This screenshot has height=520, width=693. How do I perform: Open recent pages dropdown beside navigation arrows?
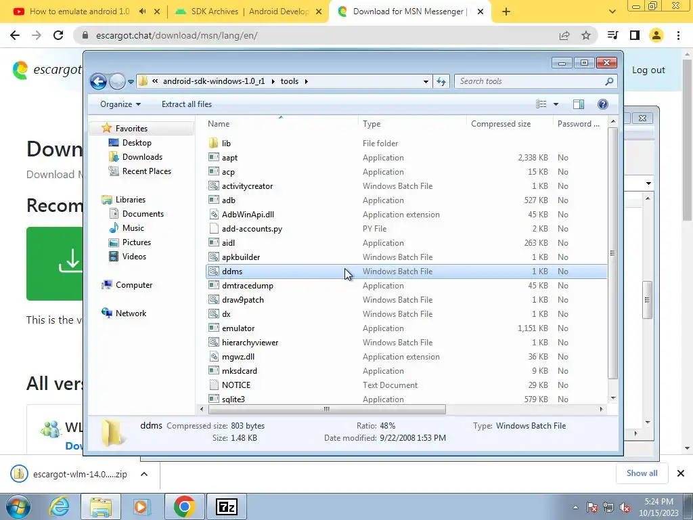click(131, 82)
